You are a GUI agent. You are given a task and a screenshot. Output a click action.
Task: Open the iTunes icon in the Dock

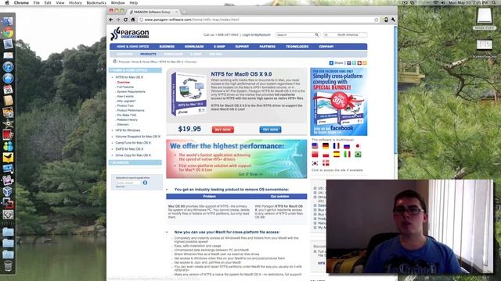coord(8,67)
